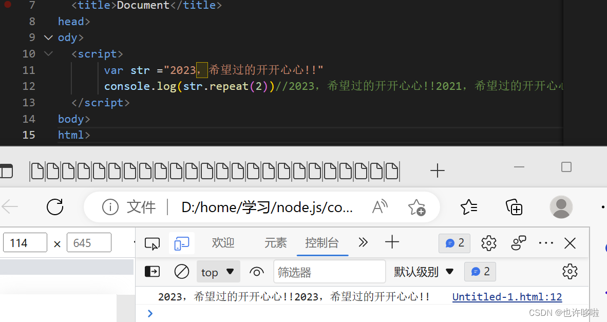Open DevTools more options menu

(546, 243)
